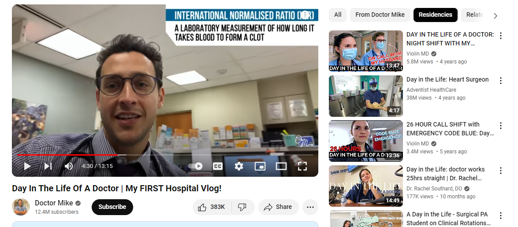The height and width of the screenshot is (227, 518).
Task: Visit the Adventist HealthCare channel
Action: 431,90
